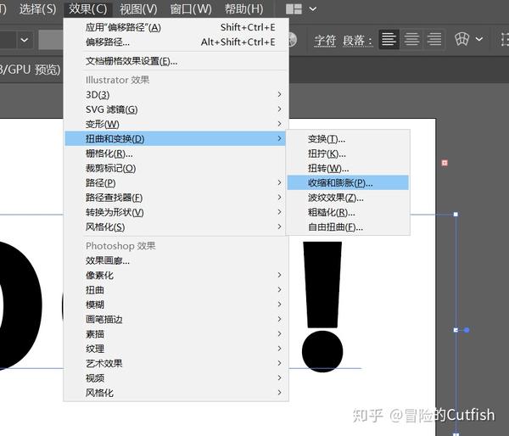Set paragraph align left

coord(389,40)
